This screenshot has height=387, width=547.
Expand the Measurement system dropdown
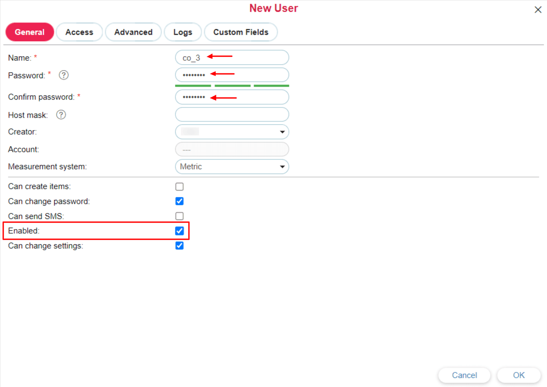(232, 166)
